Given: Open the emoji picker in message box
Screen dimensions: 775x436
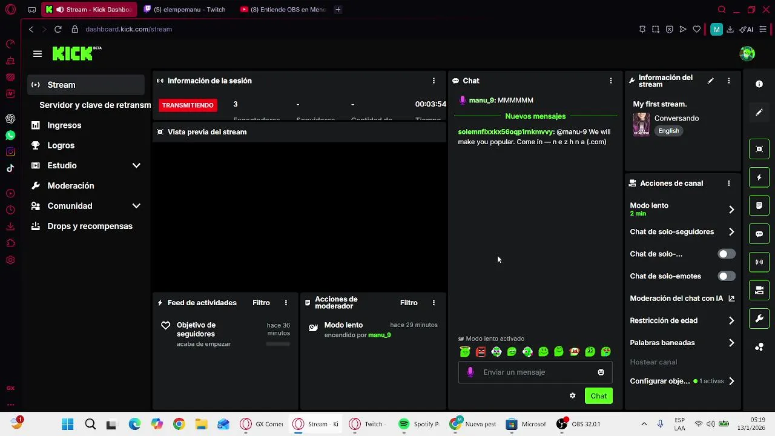Looking at the screenshot, I should (x=601, y=372).
